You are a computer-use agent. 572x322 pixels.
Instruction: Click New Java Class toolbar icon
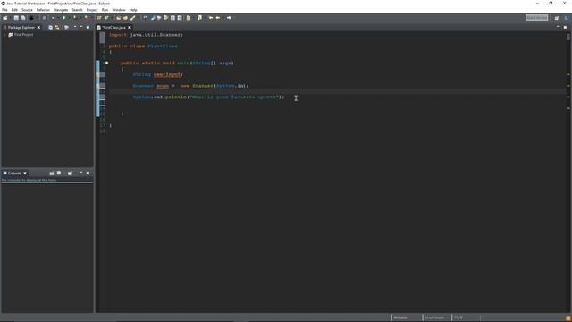click(106, 18)
